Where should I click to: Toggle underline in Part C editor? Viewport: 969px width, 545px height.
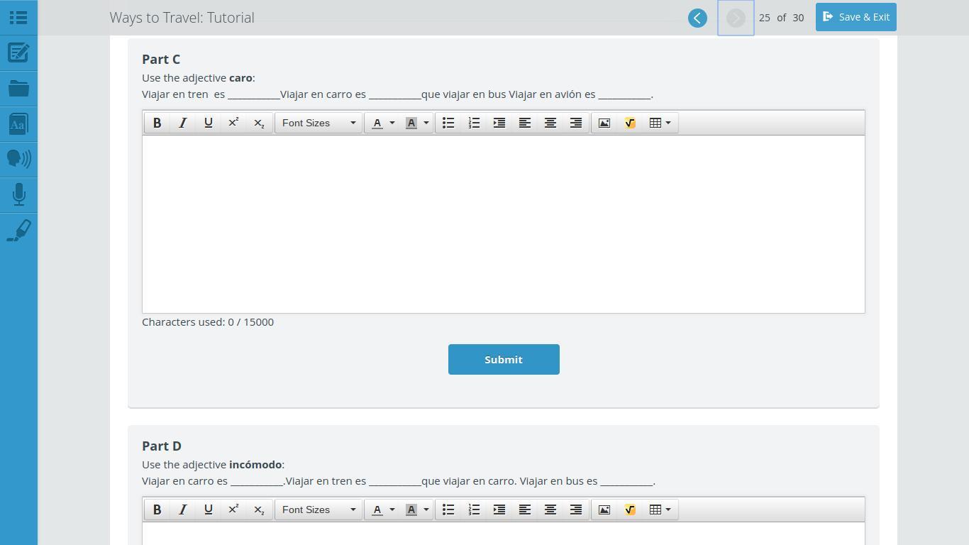click(x=209, y=123)
